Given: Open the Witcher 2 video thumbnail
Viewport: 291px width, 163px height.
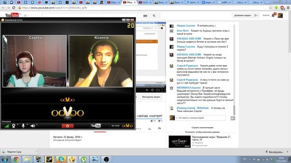Looking at the screenshot, I should pyautogui.click(x=180, y=142).
